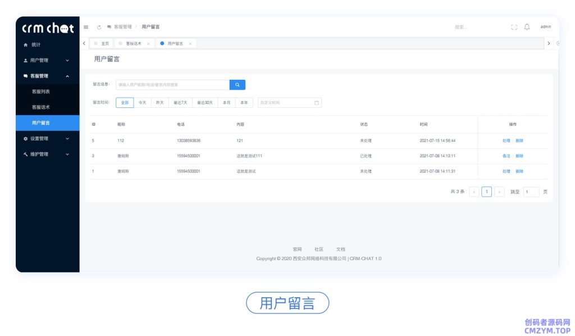Collapse the 客服管理 sidebar menu
The width and height of the screenshot is (575, 336).
tap(39, 76)
